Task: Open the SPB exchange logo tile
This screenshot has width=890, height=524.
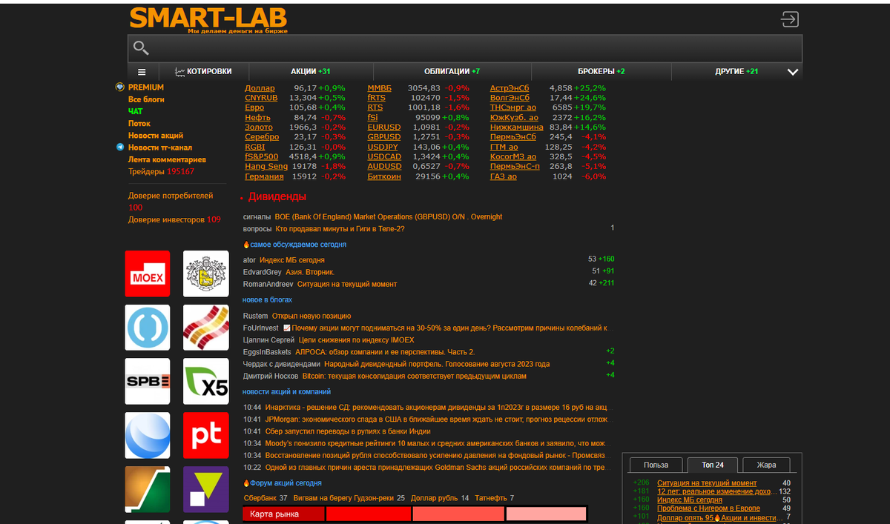Action: click(147, 381)
